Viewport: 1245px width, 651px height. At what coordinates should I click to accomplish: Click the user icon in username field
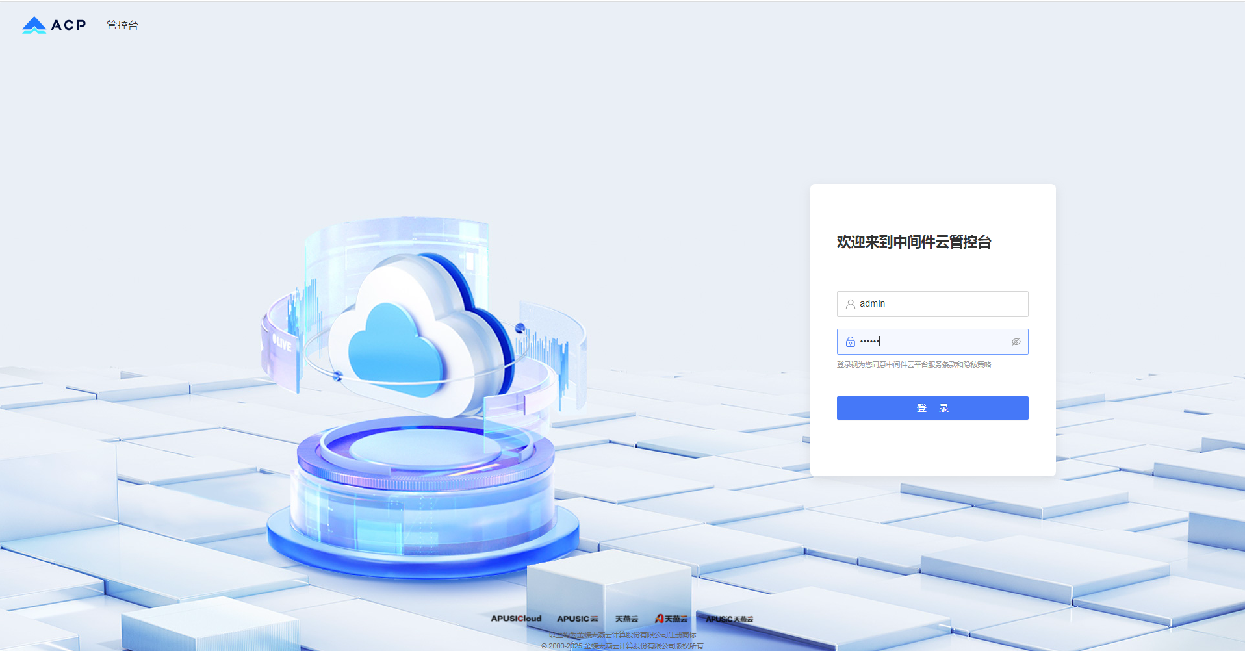point(850,303)
